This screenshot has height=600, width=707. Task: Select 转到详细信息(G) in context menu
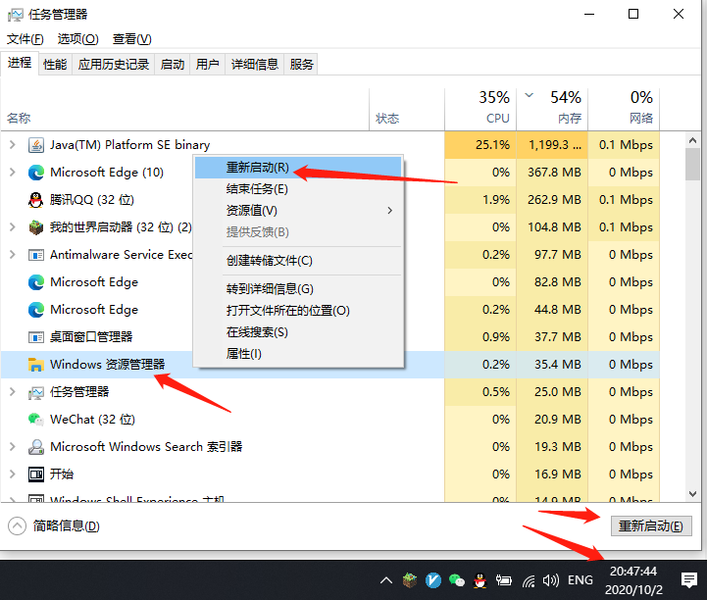point(298,289)
